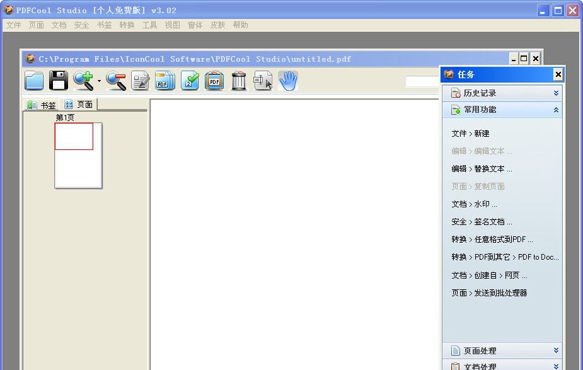Image resolution: width=583 pixels, height=370 pixels.
Task: Click the 文档 > 创建自 > 网页 task link
Action: (x=489, y=275)
